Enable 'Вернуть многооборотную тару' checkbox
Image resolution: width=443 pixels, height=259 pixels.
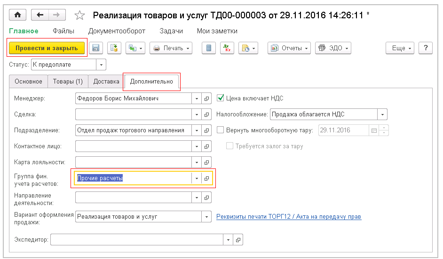click(220, 130)
